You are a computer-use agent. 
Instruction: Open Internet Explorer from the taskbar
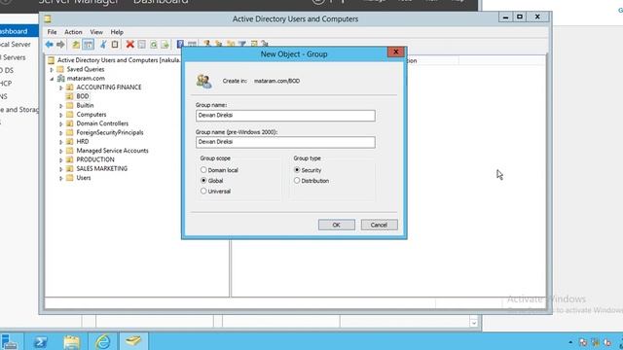[103, 341]
